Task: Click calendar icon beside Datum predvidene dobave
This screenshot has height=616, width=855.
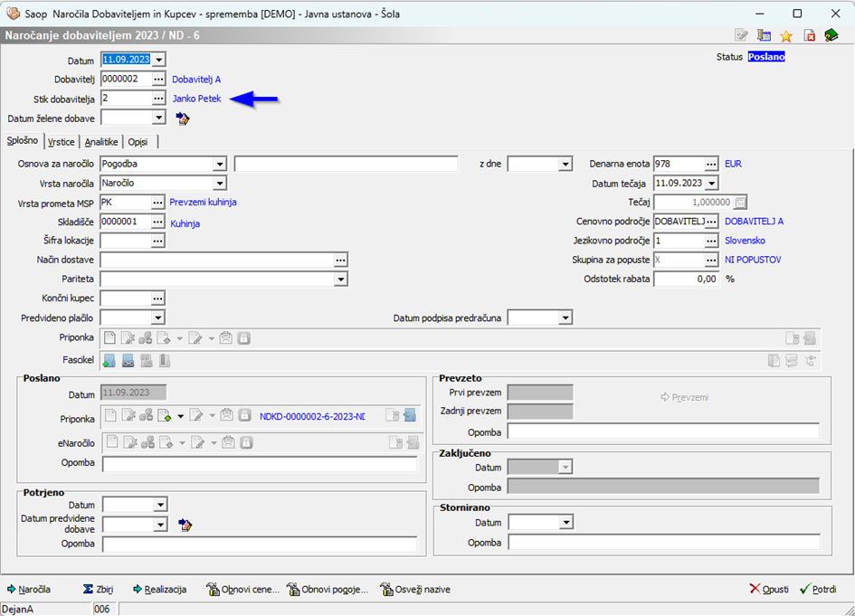Action: pos(185,525)
